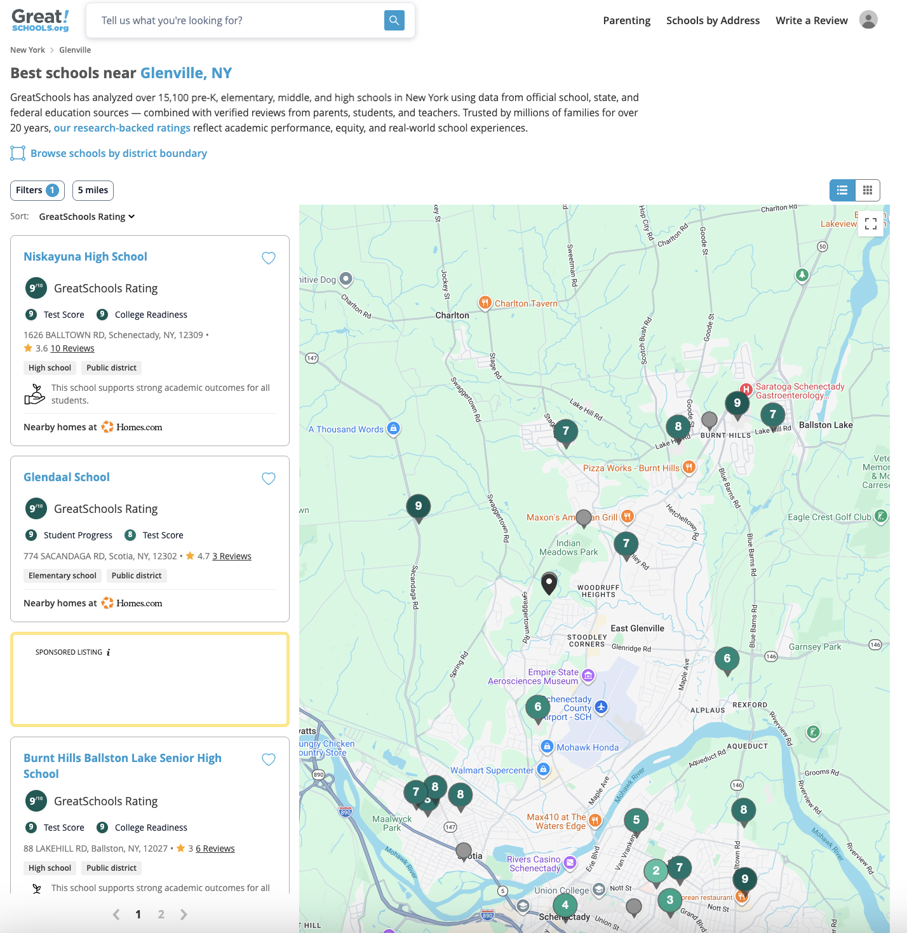
Task: Open the Glendaal School listing
Action: click(67, 477)
